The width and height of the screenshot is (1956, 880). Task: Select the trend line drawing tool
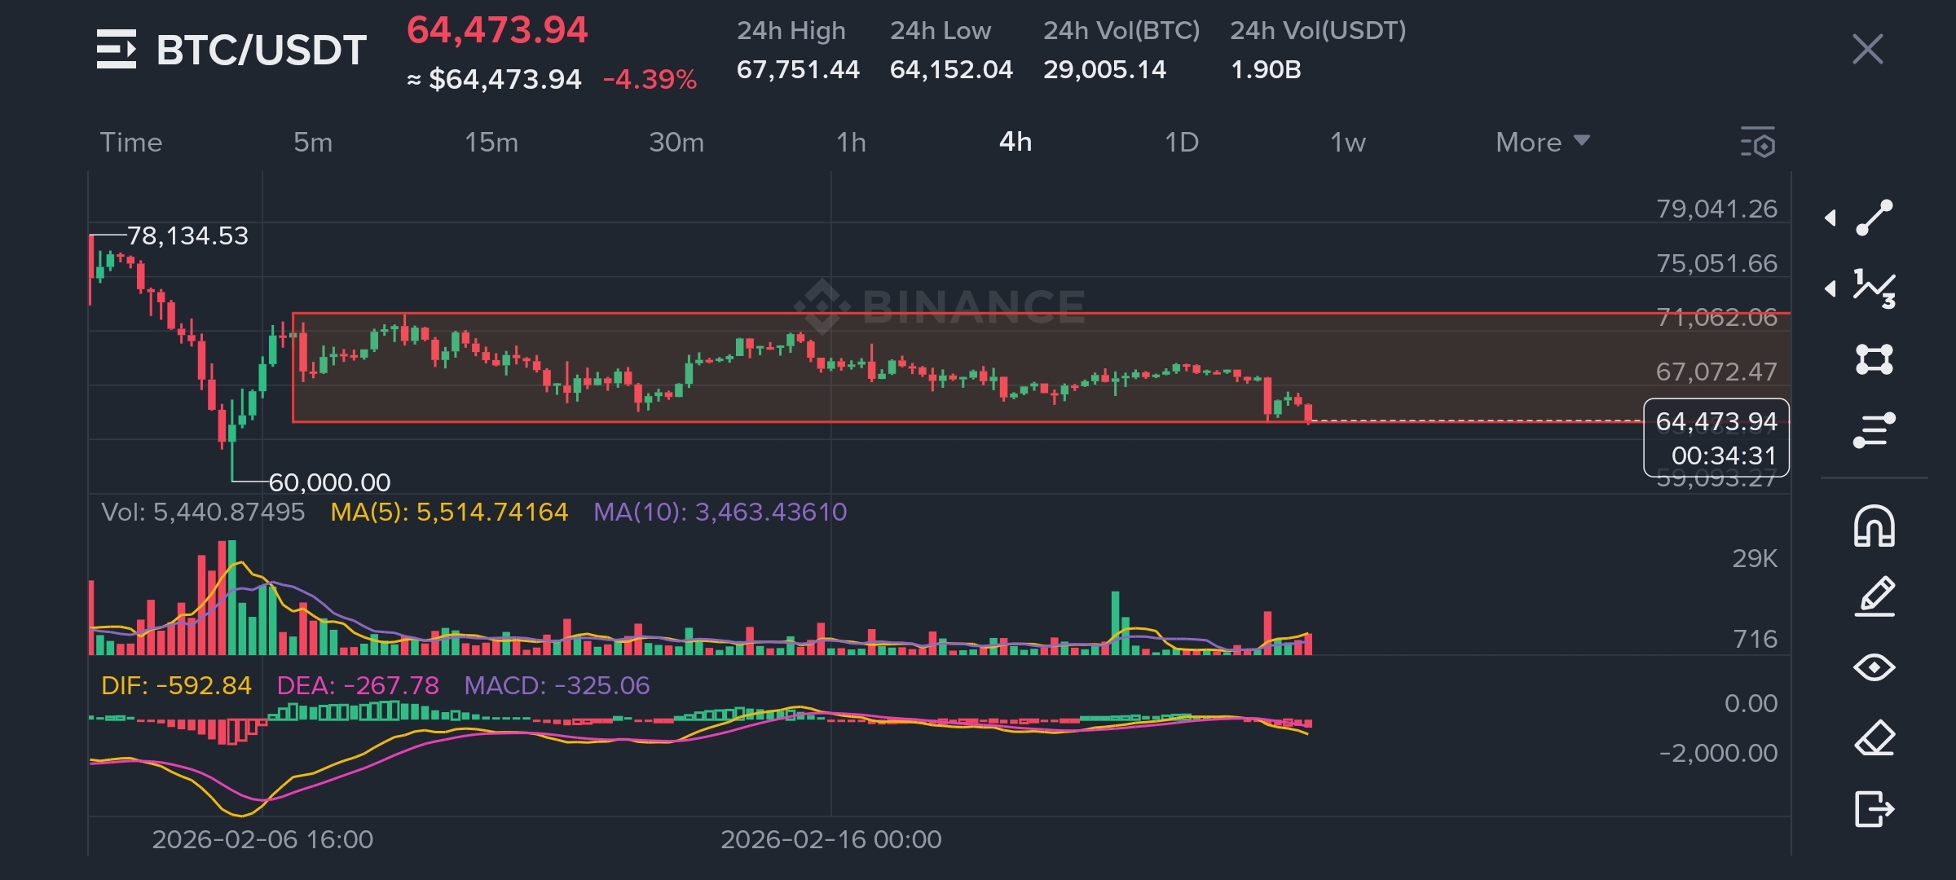(x=1874, y=218)
